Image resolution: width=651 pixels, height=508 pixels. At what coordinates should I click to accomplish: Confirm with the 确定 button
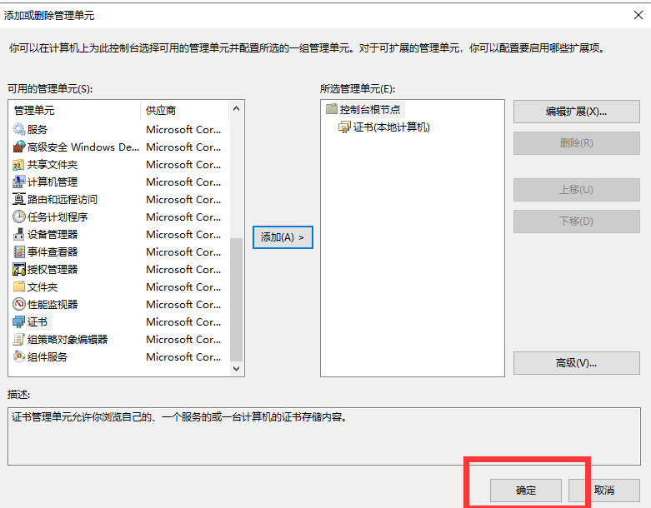pos(526,490)
